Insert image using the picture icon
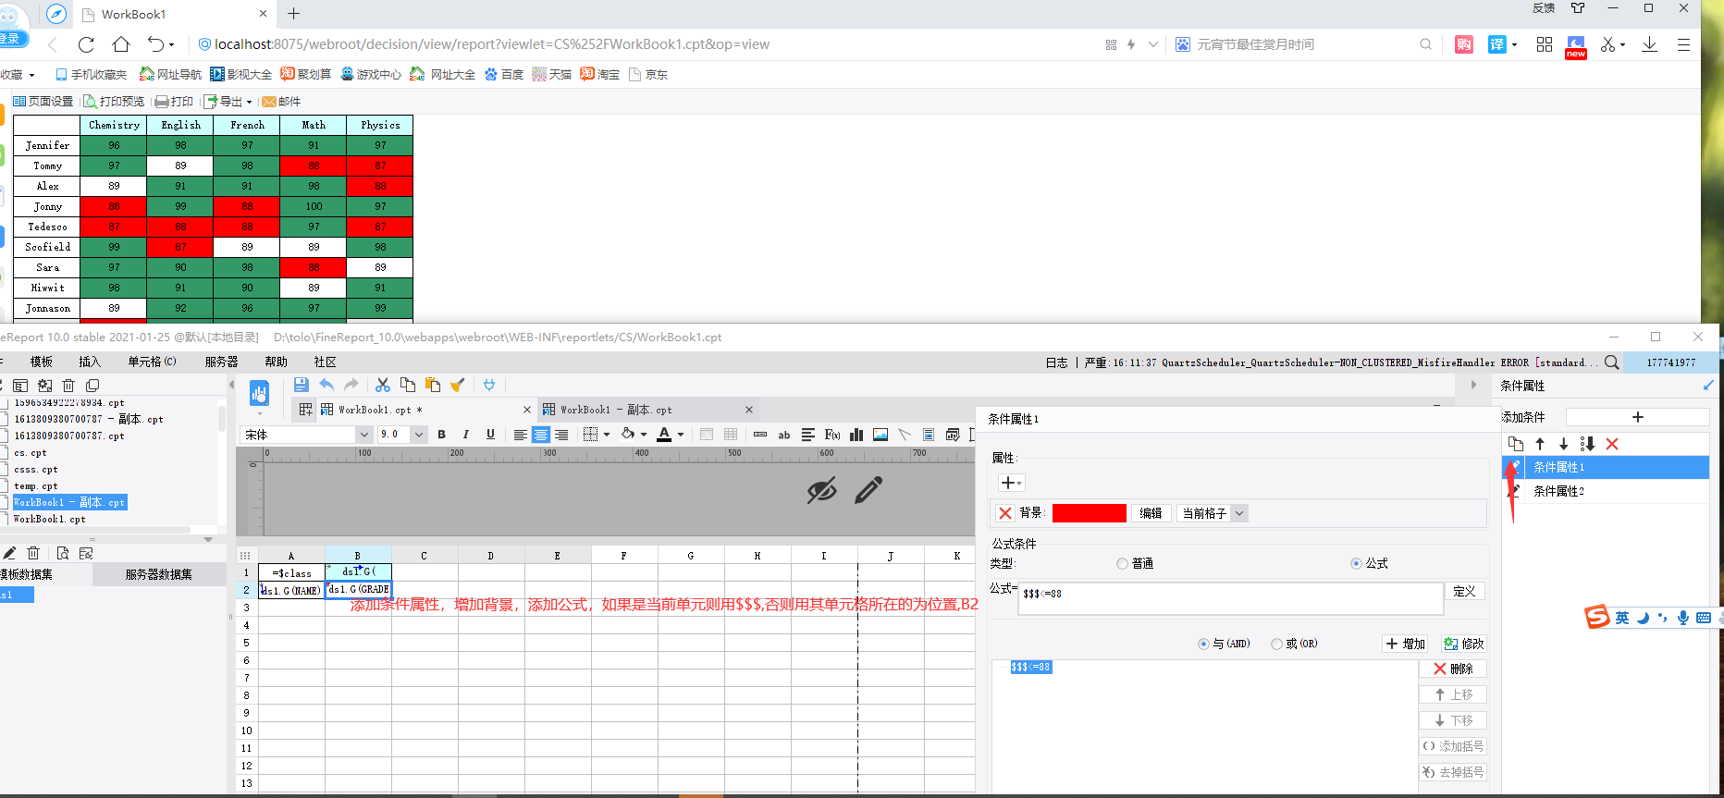This screenshot has height=798, width=1724. point(880,435)
